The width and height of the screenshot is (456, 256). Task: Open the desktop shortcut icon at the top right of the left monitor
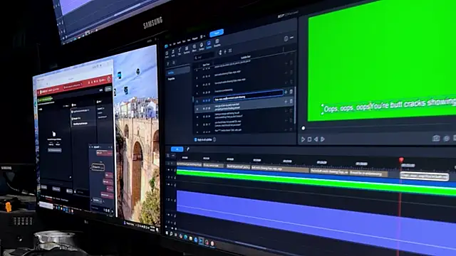coord(138,71)
